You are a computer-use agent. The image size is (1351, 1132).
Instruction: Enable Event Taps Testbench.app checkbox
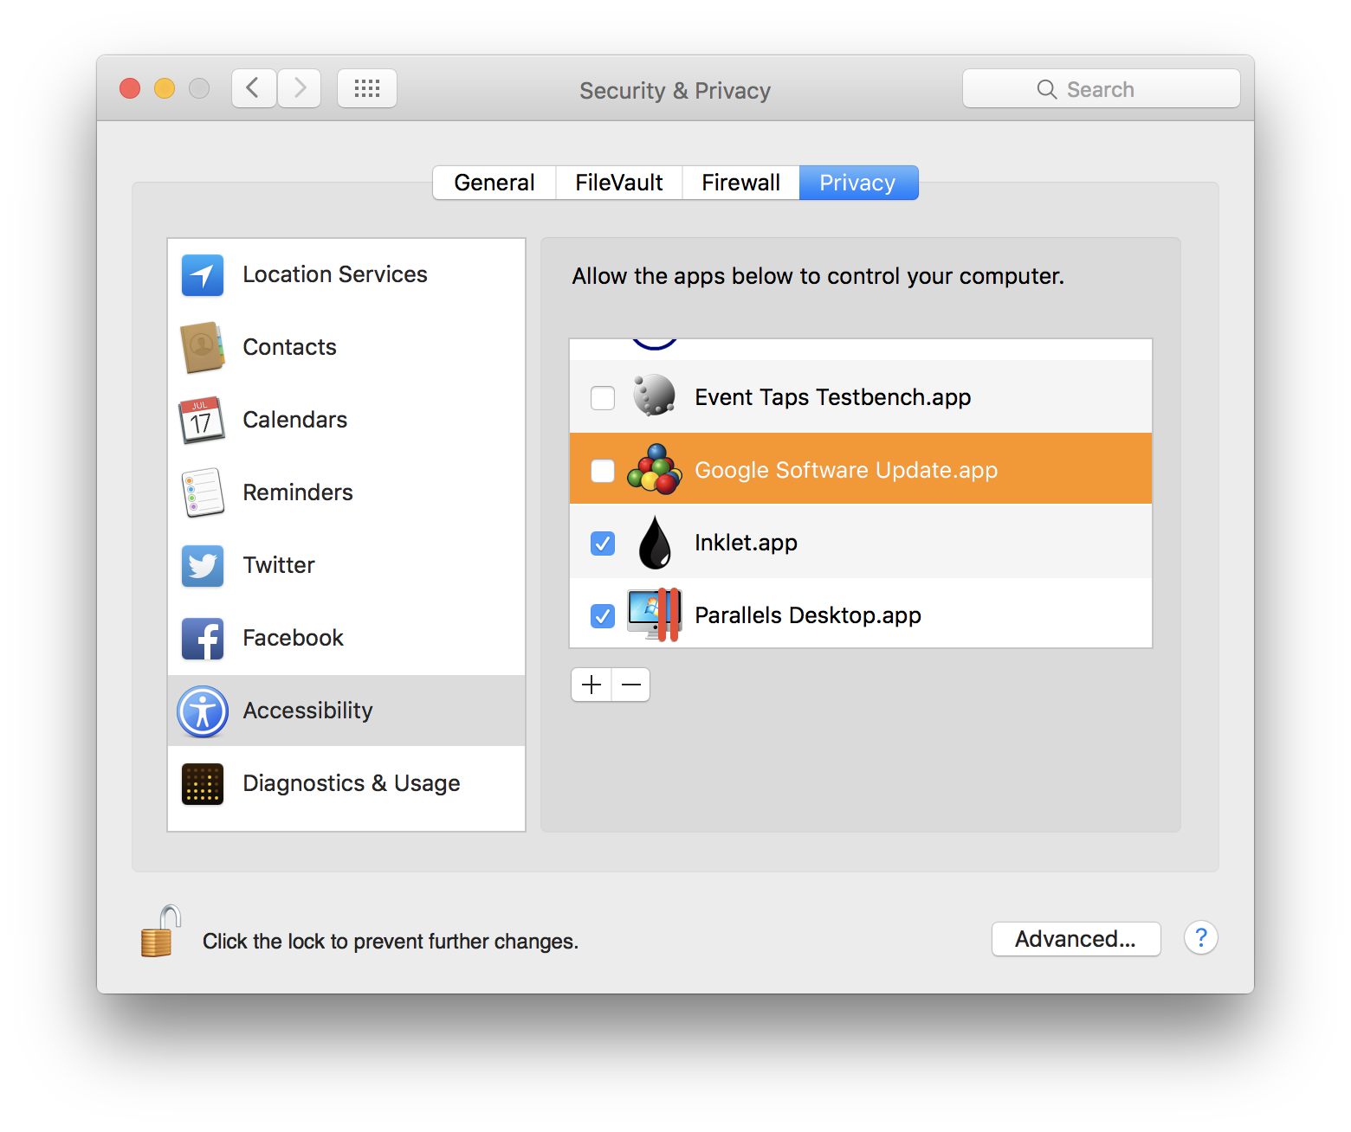[x=603, y=398]
